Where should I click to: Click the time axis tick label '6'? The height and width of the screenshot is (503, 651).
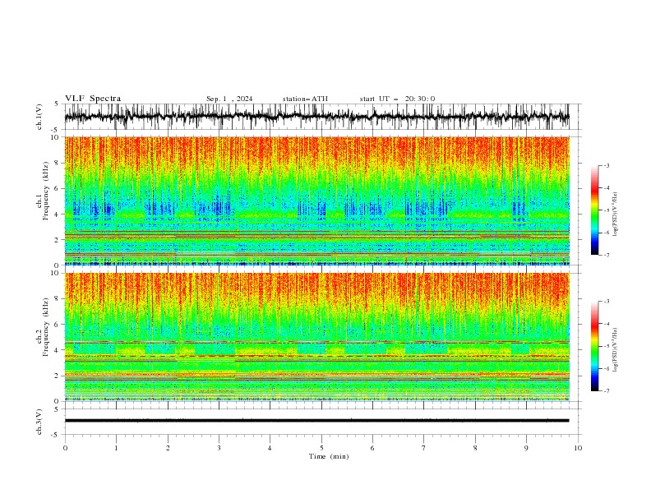(372, 448)
